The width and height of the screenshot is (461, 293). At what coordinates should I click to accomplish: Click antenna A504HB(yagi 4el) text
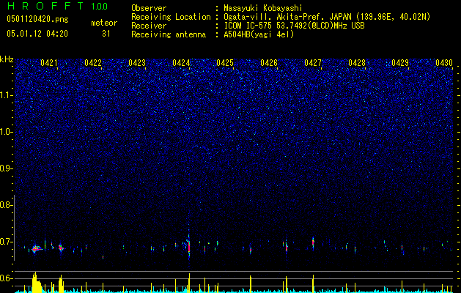[259, 34]
